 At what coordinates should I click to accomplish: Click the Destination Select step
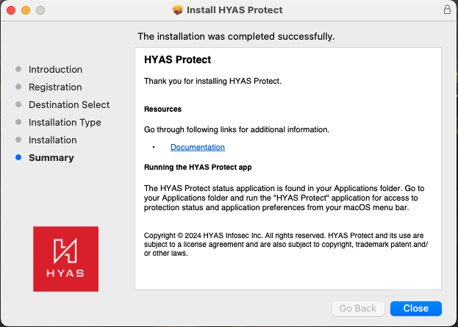[x=69, y=104]
